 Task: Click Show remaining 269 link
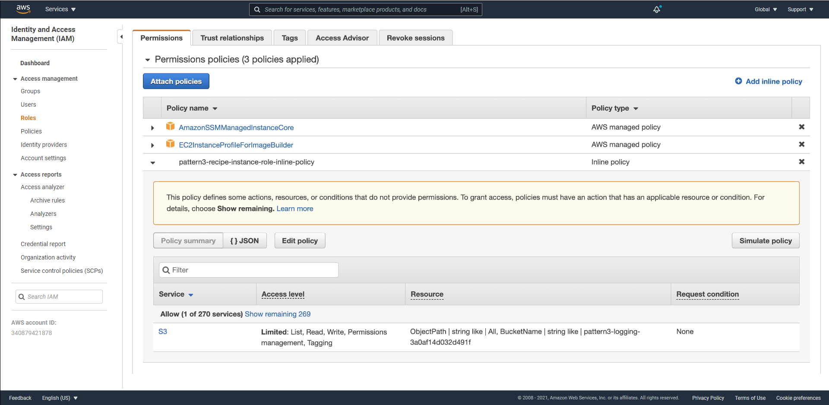pyautogui.click(x=278, y=314)
